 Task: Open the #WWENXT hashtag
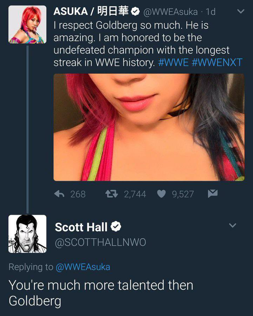pyautogui.click(x=217, y=62)
